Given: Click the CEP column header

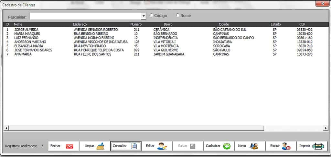Looking at the screenshot, I should tap(302, 24).
